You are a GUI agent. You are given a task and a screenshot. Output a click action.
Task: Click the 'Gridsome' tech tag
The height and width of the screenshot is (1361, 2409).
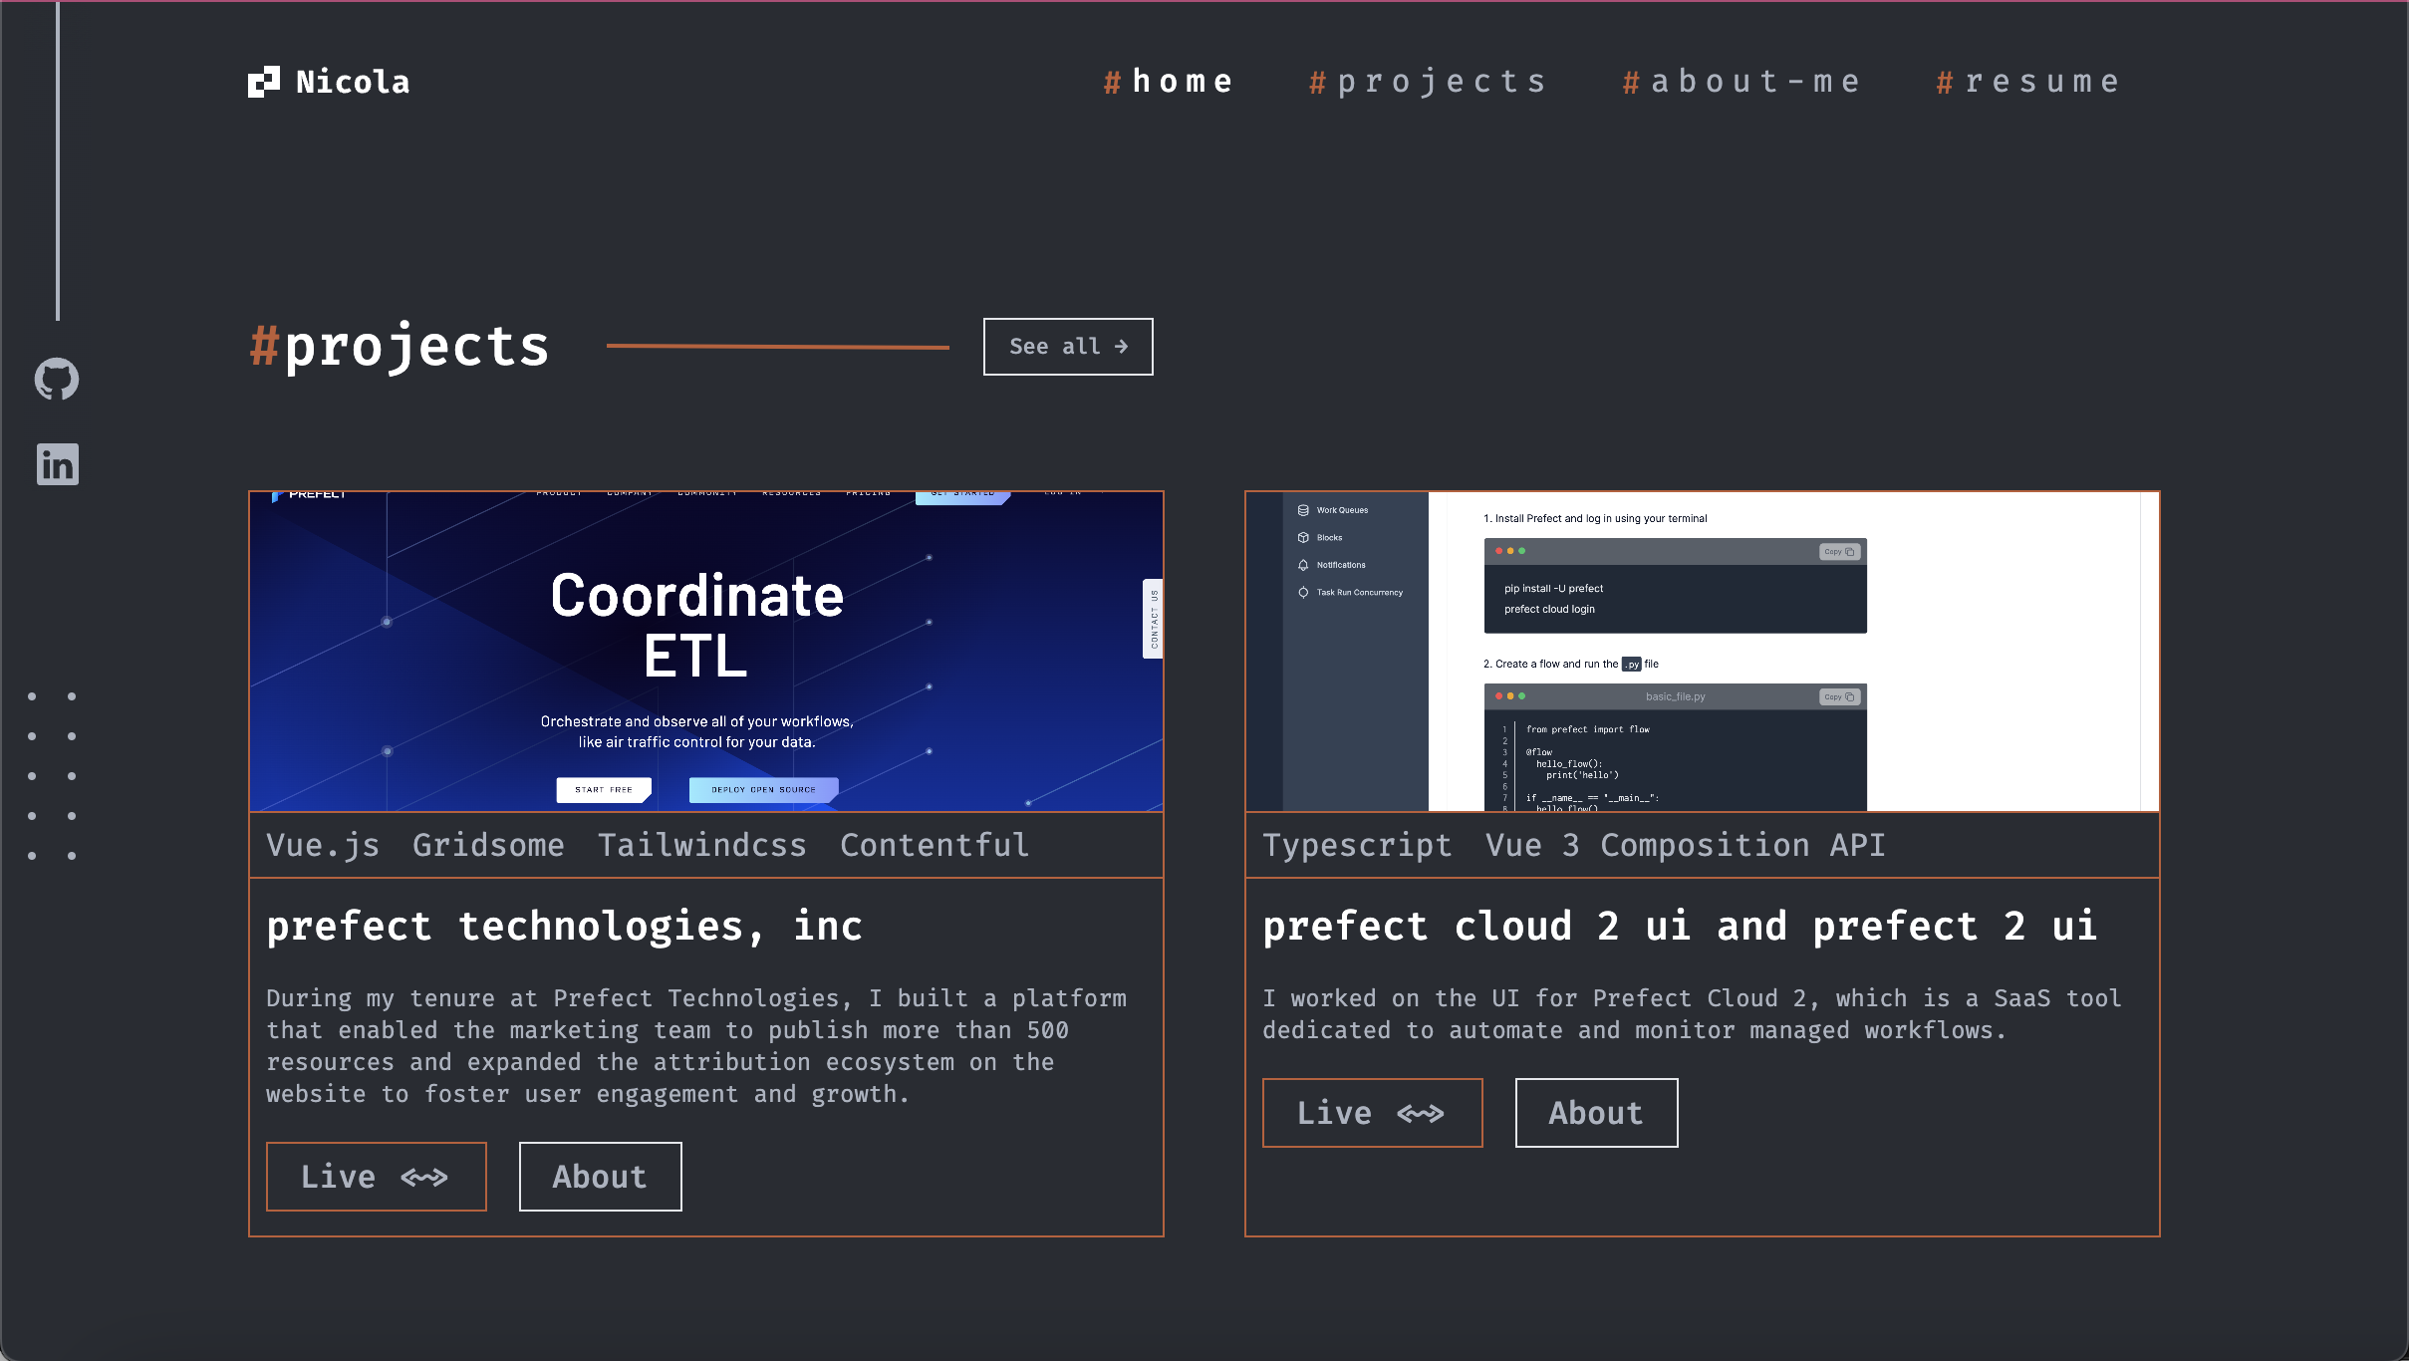pyautogui.click(x=488, y=845)
